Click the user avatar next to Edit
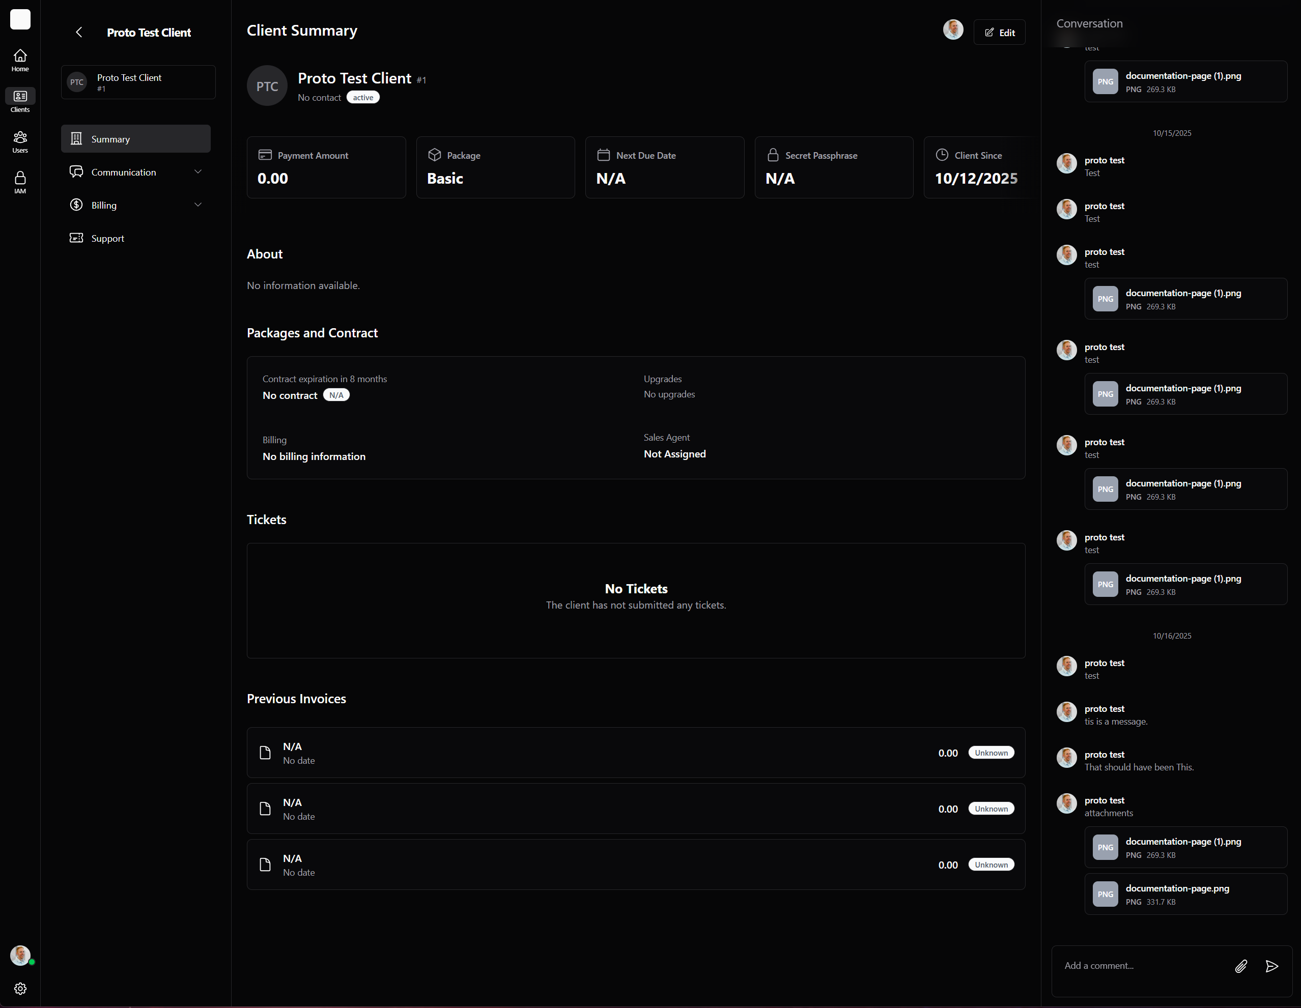1301x1008 pixels. pos(952,30)
